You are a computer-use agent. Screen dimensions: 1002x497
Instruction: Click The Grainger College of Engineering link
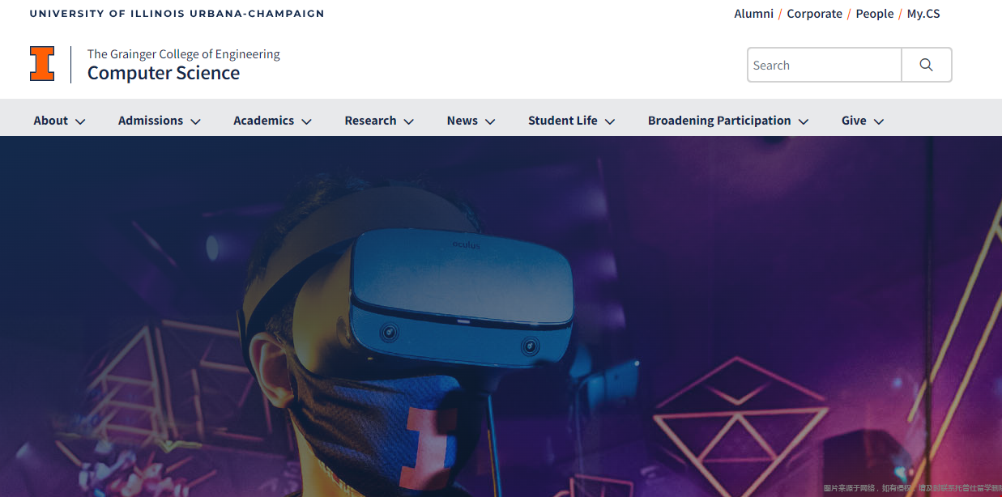click(184, 54)
